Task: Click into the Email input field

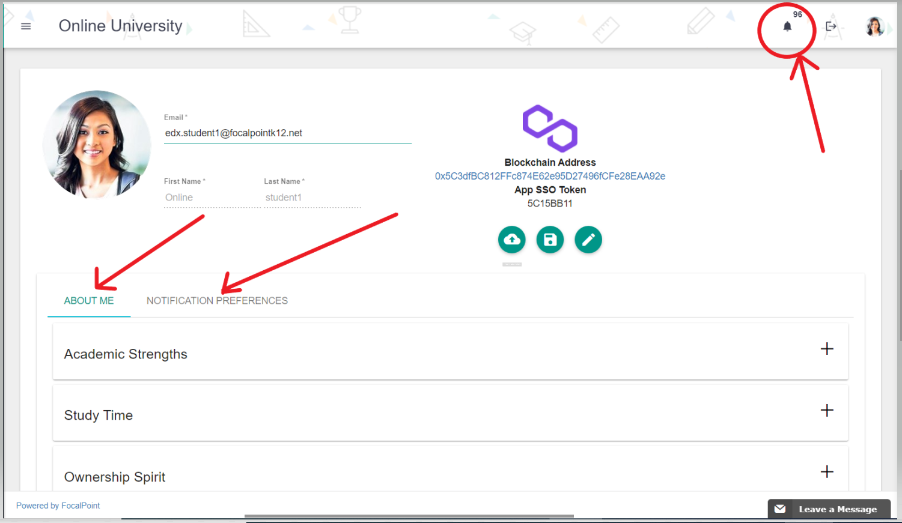Action: click(287, 133)
